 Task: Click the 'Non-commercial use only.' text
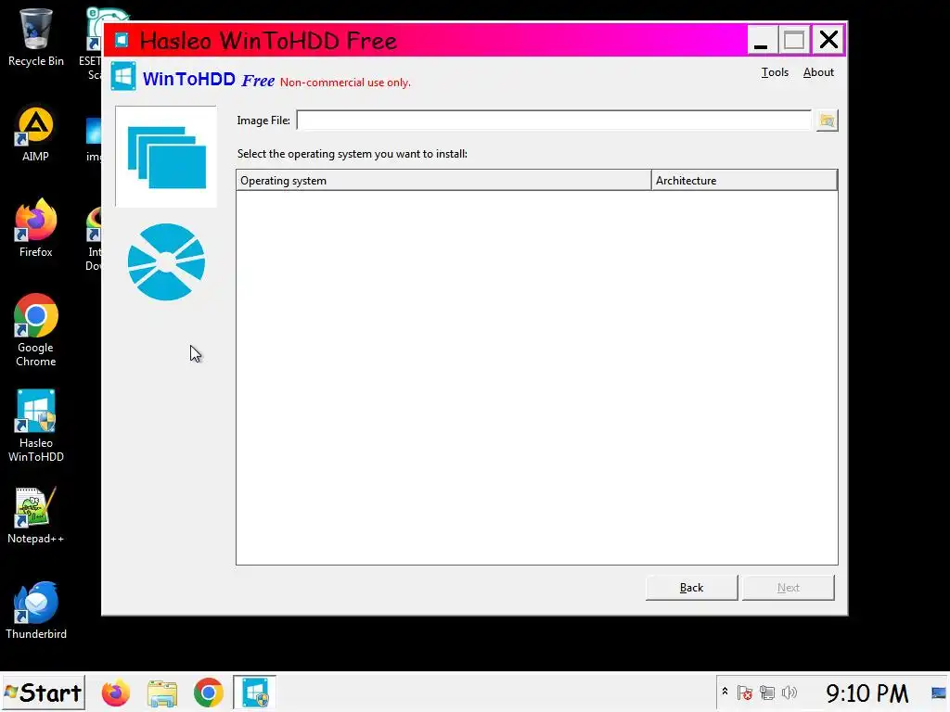(345, 83)
